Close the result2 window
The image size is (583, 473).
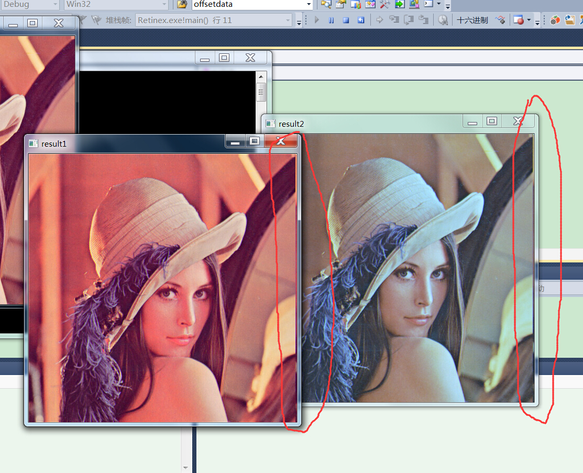coord(518,121)
